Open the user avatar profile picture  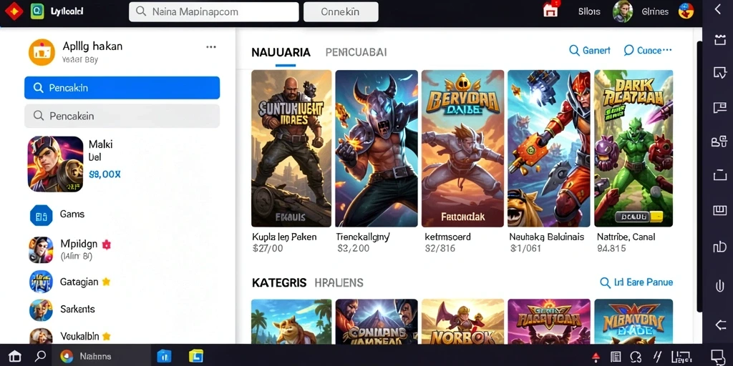pyautogui.click(x=623, y=11)
